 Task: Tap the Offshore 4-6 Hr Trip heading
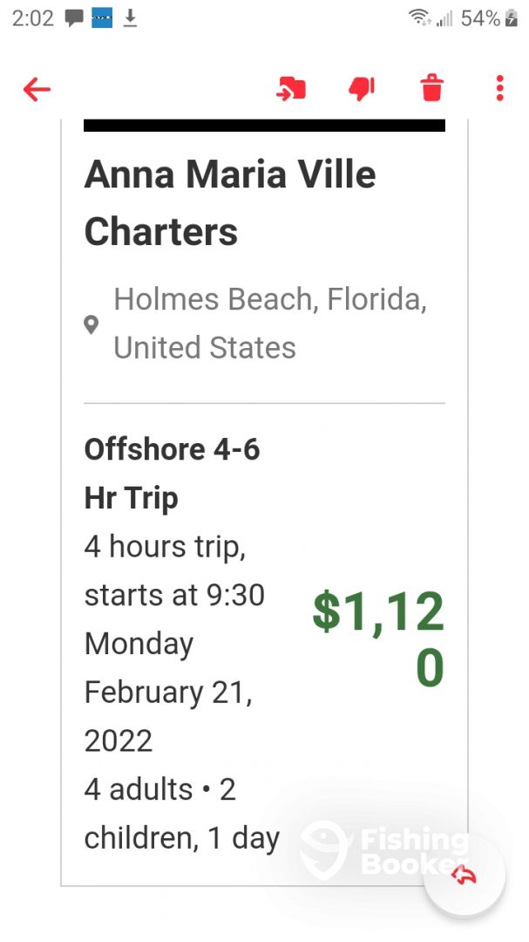pyautogui.click(x=173, y=474)
